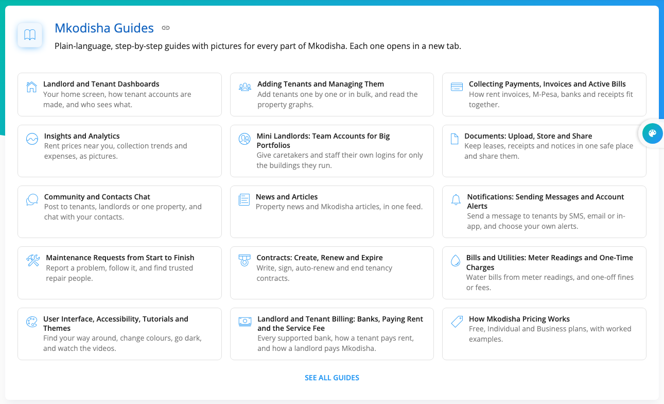Click the open-book icon beside Mkodisha Guides

coord(30,35)
